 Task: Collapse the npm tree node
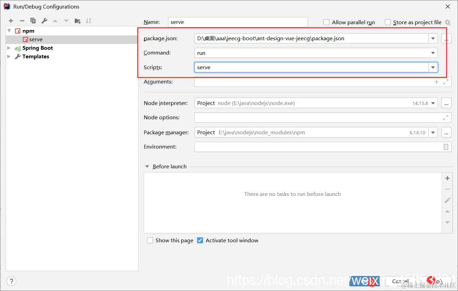pyautogui.click(x=9, y=31)
